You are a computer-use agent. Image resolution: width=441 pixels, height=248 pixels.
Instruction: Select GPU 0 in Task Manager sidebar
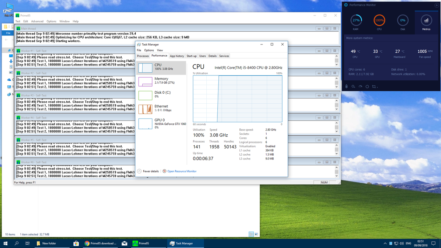coord(161,124)
